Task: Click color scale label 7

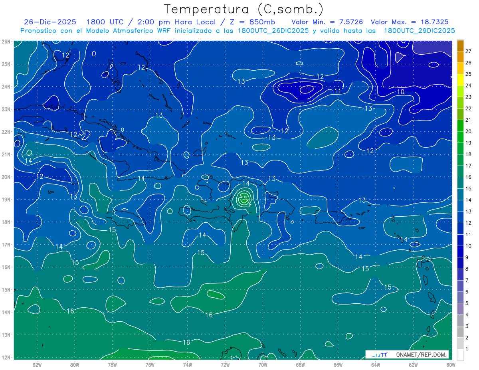Action: [467, 280]
